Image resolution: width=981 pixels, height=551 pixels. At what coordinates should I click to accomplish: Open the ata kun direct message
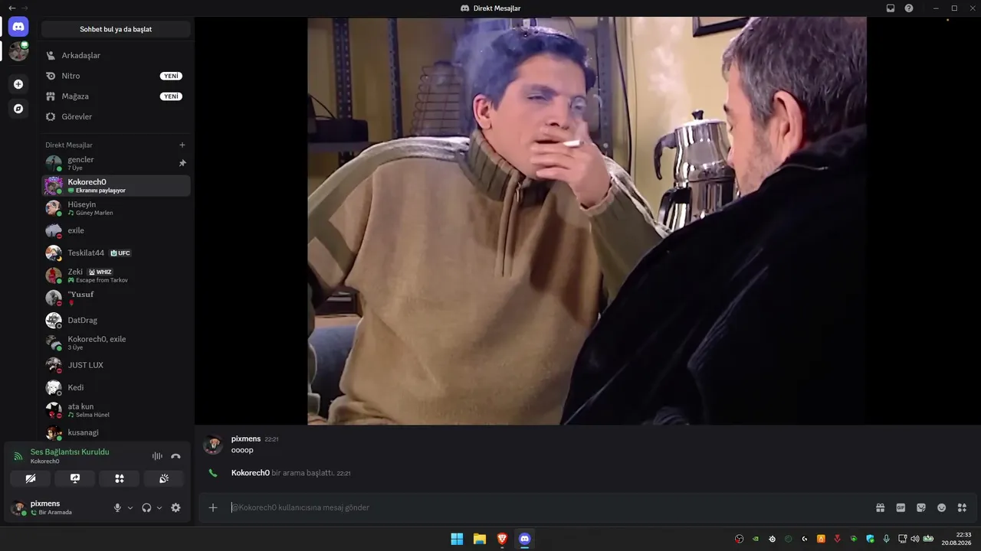pos(116,410)
